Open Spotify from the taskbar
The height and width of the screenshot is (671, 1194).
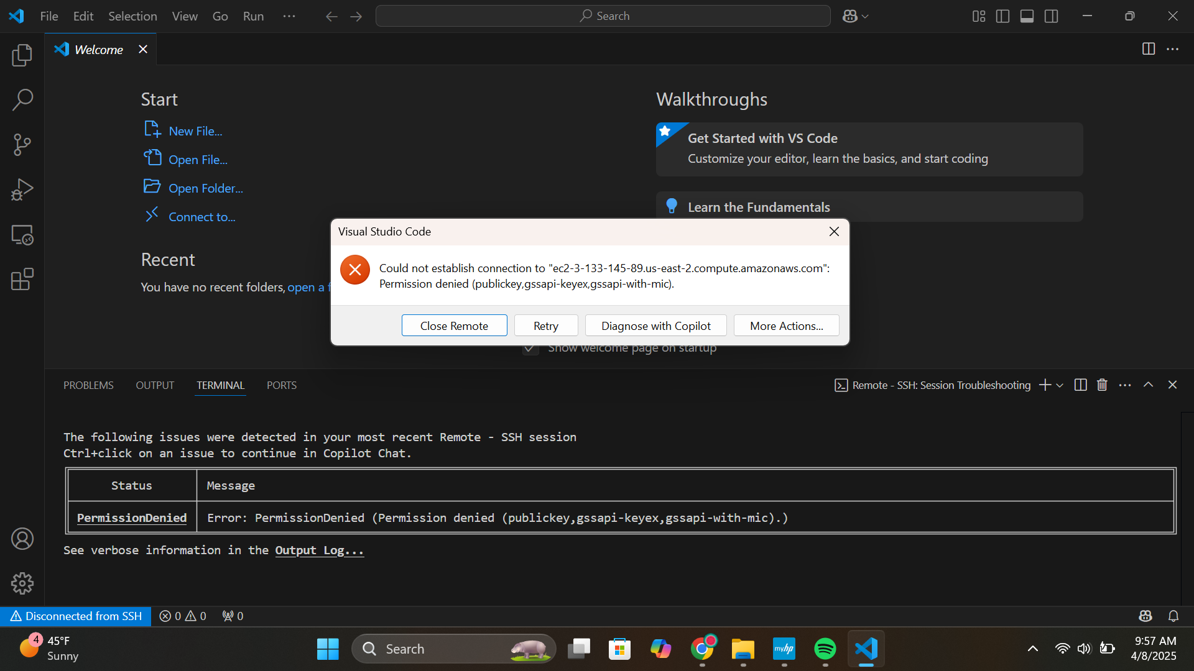tap(825, 649)
